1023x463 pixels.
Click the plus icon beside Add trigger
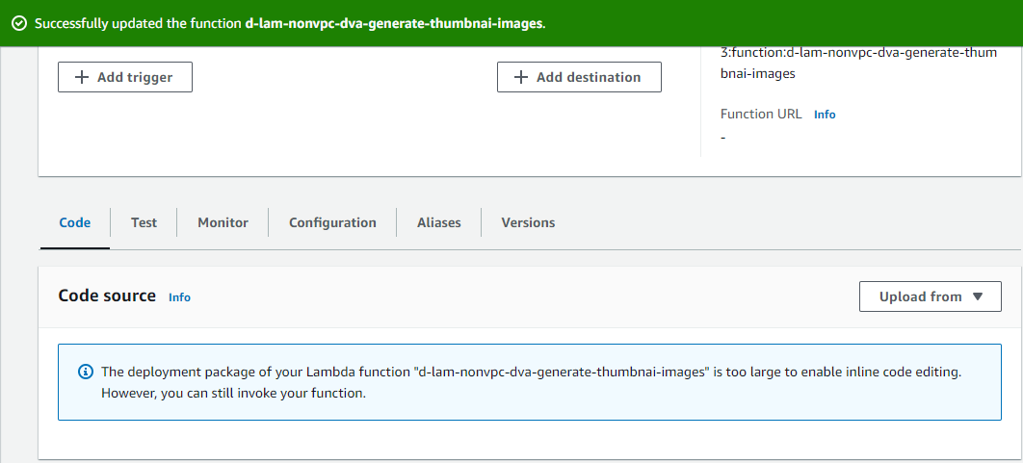(82, 77)
